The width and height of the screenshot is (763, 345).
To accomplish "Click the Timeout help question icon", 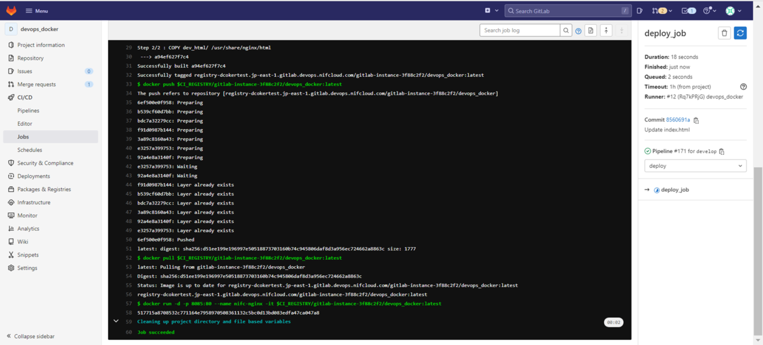I will click(743, 86).
